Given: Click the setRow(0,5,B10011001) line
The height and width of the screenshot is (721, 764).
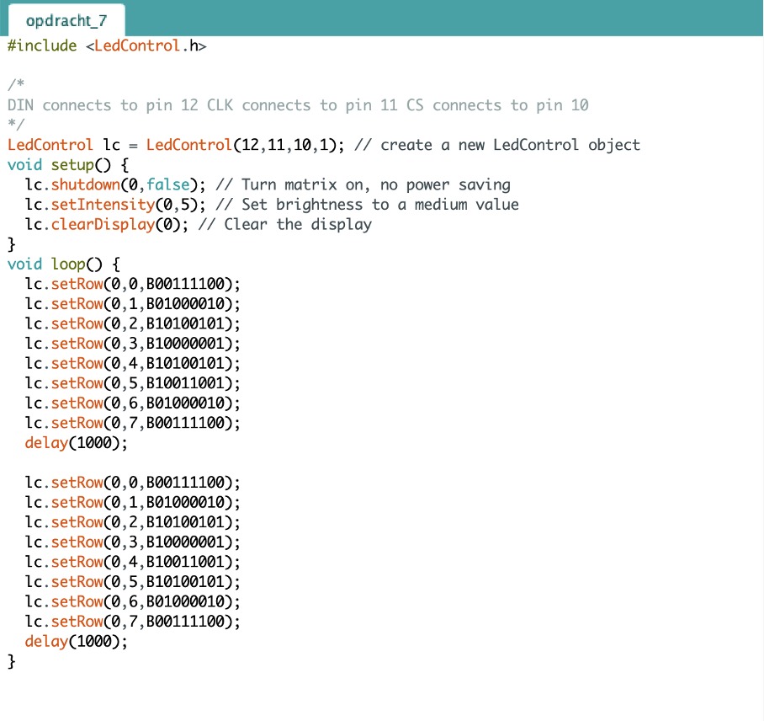Looking at the screenshot, I should 132,384.
